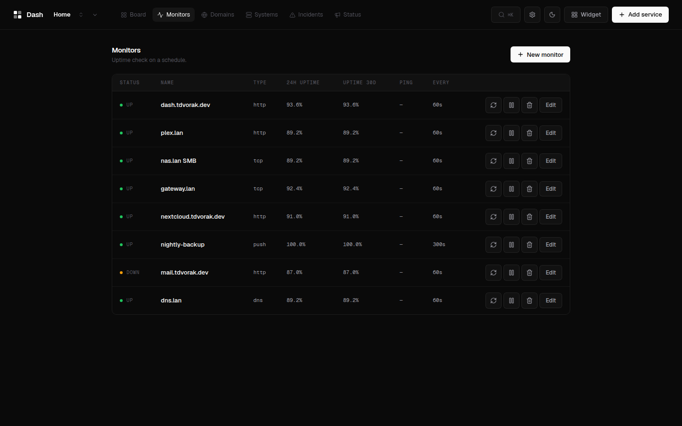Pause the plex.lan monitor
The width and height of the screenshot is (682, 426).
511,133
